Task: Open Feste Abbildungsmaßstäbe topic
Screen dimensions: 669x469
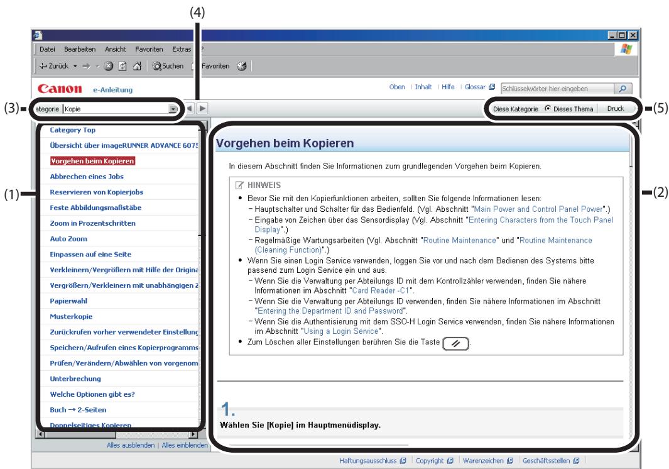Action: click(95, 207)
